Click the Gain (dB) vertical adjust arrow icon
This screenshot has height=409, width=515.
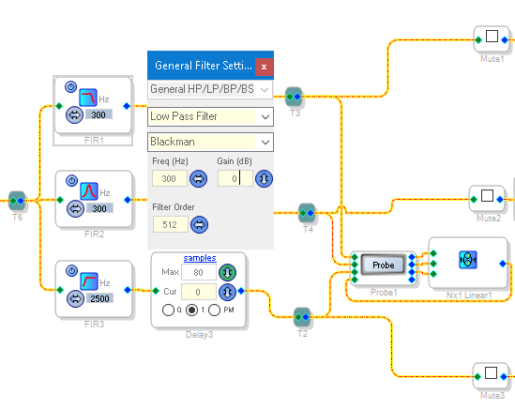pos(265,179)
